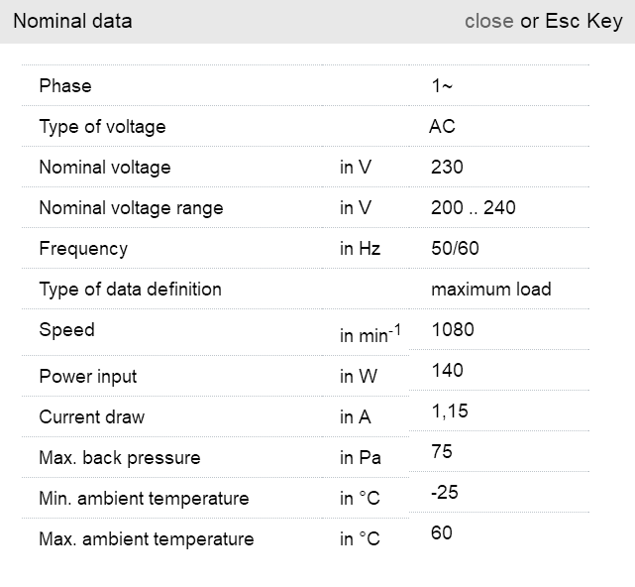The image size is (635, 587).
Task: Click the Frequency row label
Action: point(83,249)
